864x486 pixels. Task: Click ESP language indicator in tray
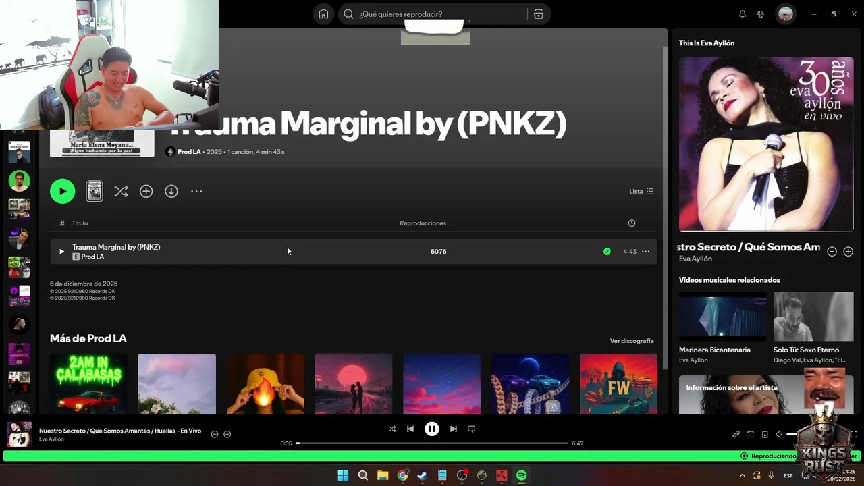[x=788, y=476]
